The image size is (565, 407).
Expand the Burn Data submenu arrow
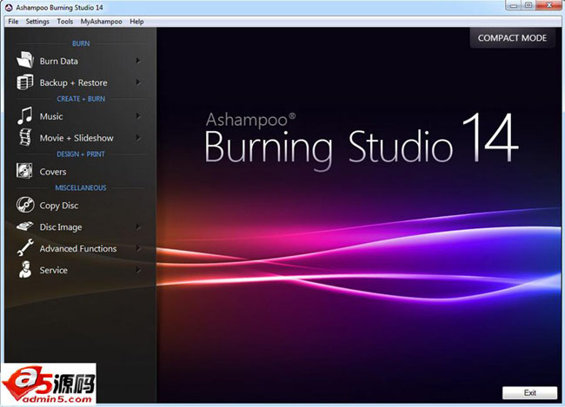point(138,61)
